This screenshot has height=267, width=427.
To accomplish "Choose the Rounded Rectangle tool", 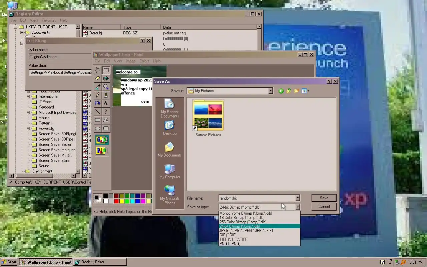I will click(106, 128).
